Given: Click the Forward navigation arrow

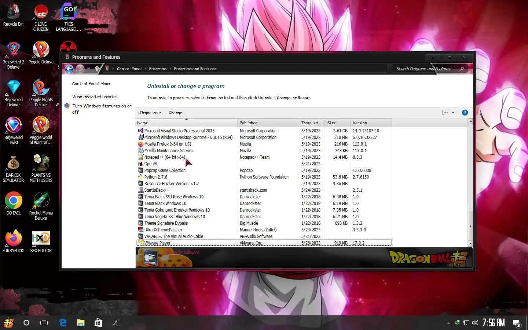Looking at the screenshot, I should 80,69.
